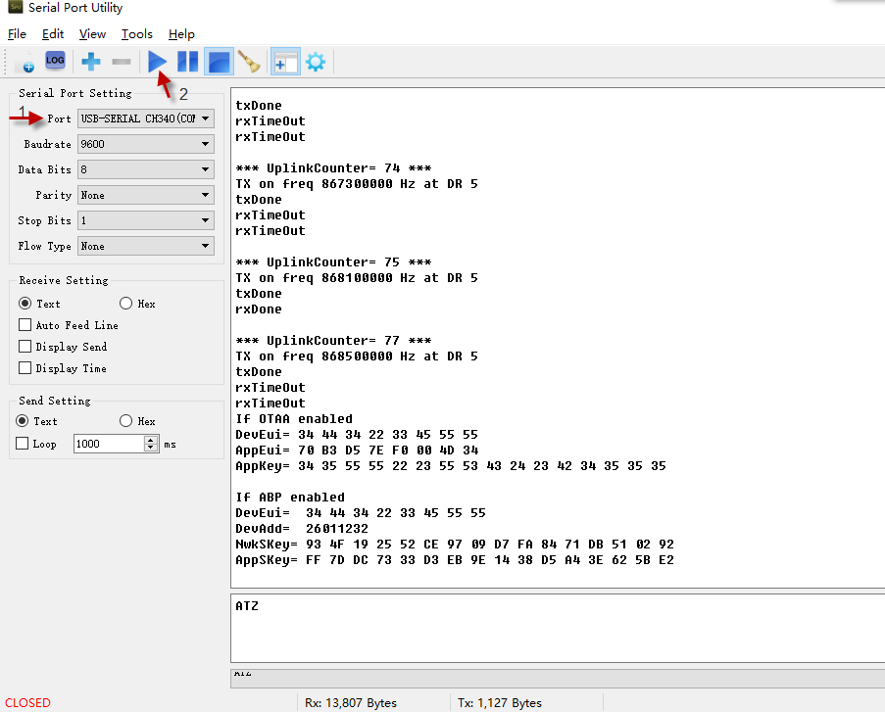Click the Tx: 1,127 Bytes counter
This screenshot has height=712, width=885.
coord(500,703)
